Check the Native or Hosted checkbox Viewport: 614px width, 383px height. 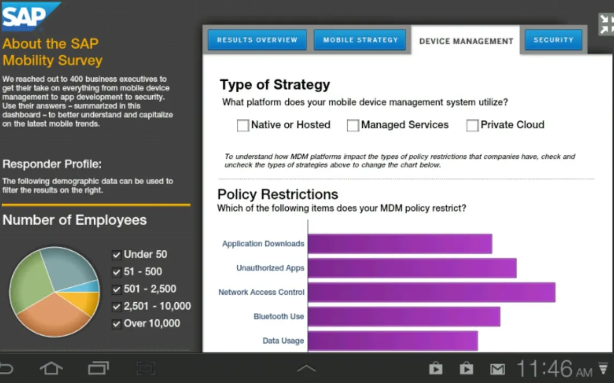[x=243, y=125]
